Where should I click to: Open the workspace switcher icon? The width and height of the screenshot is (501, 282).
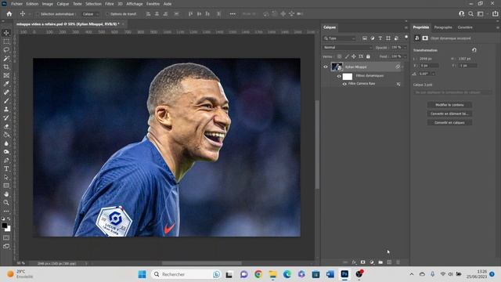click(480, 14)
